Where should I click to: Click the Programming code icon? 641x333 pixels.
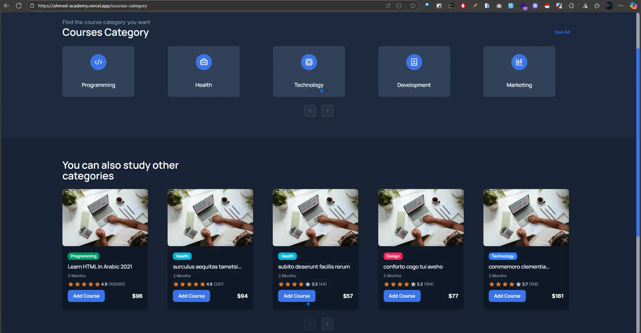[98, 62]
